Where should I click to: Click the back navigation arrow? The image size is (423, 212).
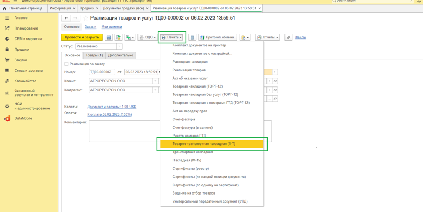pos(66,18)
